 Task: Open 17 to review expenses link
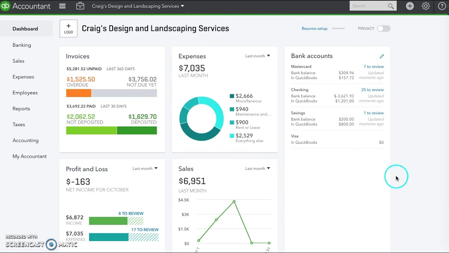(x=145, y=229)
